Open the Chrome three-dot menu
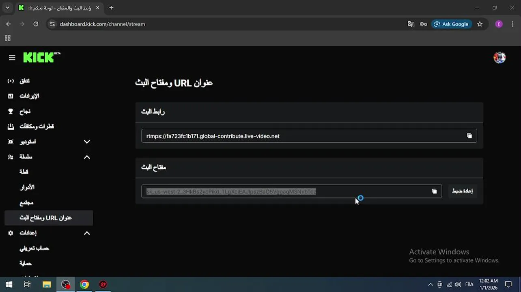 [512, 24]
